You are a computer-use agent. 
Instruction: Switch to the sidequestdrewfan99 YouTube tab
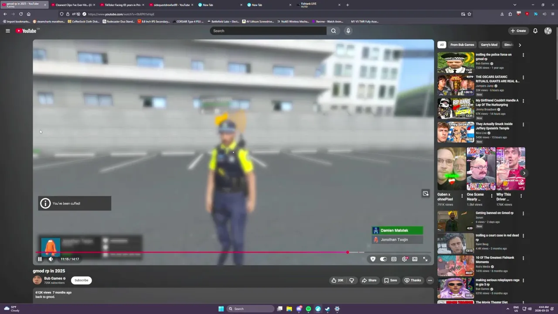(x=170, y=5)
